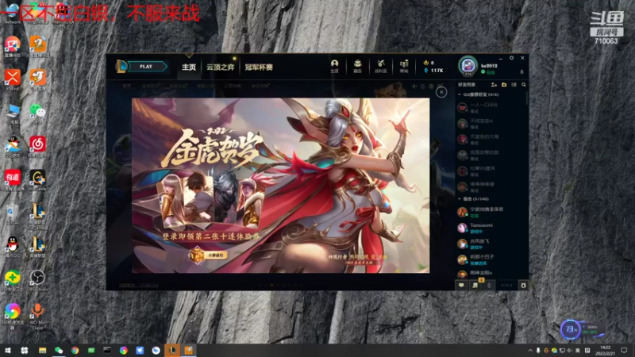Open the OBS Studio desktop icon
This screenshot has height=357, width=635.
pos(37,280)
